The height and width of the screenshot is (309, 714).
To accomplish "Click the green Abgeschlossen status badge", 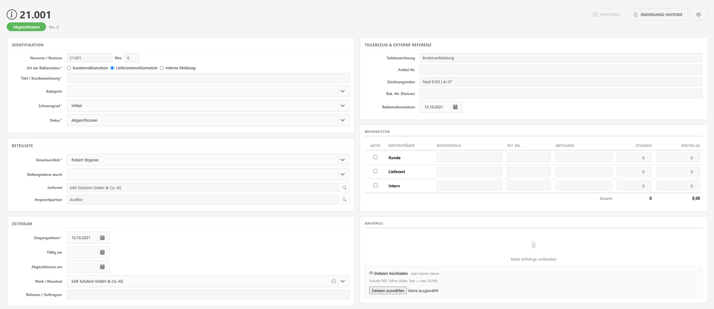I will click(26, 27).
